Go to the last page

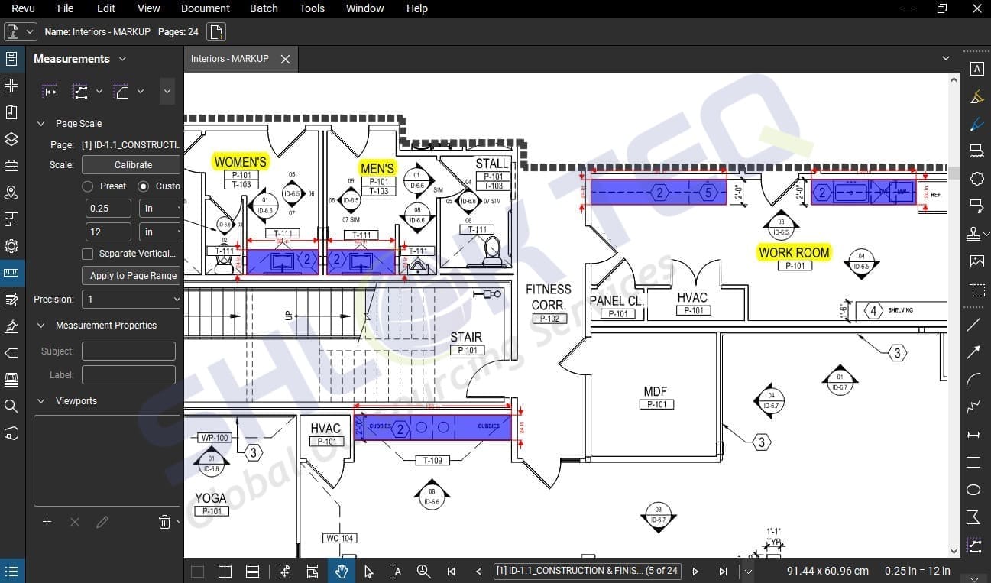pos(723,571)
